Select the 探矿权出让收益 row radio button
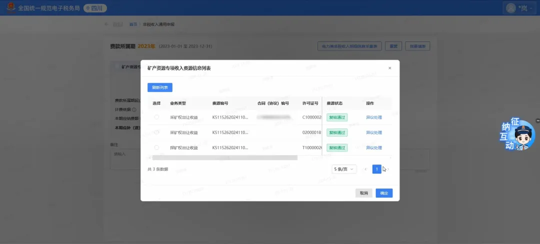 click(156, 147)
